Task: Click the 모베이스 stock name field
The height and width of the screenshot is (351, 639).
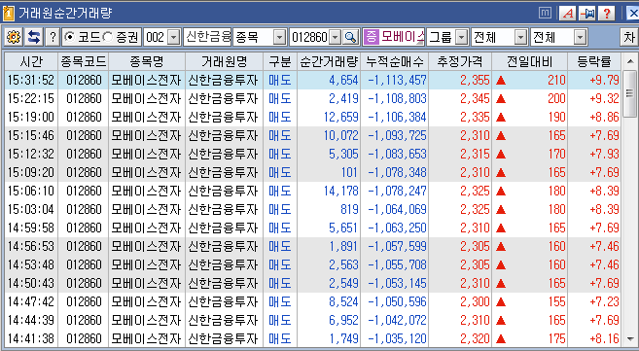Action: click(402, 38)
